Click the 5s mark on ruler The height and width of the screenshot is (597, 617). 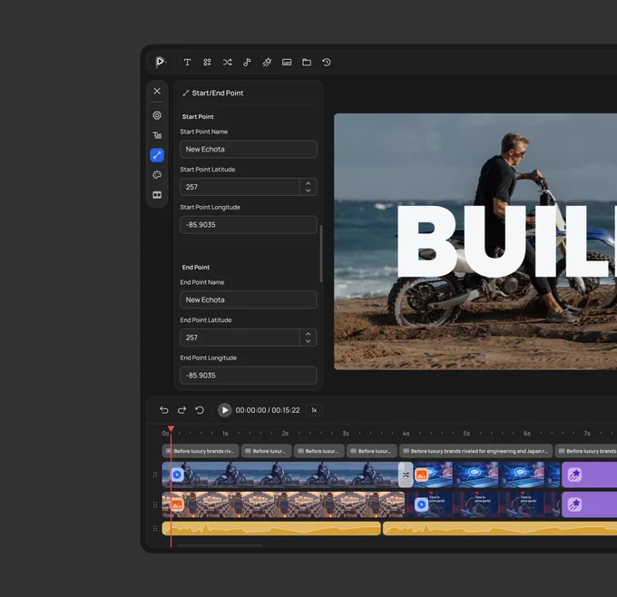point(466,434)
